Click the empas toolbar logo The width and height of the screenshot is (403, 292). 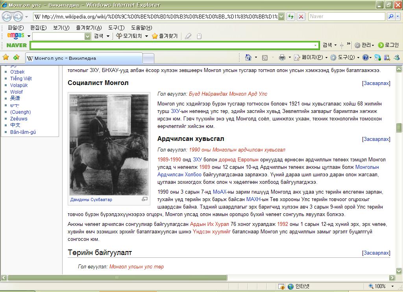pos(16,36)
